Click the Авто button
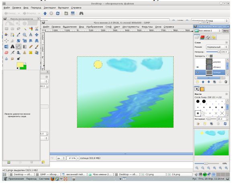 click(226, 31)
